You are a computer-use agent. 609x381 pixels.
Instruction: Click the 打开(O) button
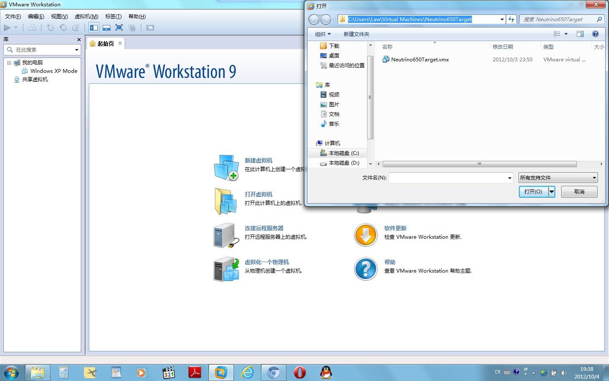533,192
